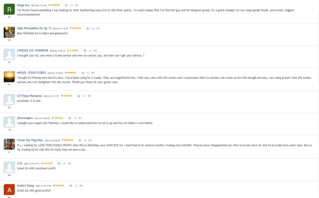Open comment icon on MIGUEL JESUS FLORES review

(83, 73)
